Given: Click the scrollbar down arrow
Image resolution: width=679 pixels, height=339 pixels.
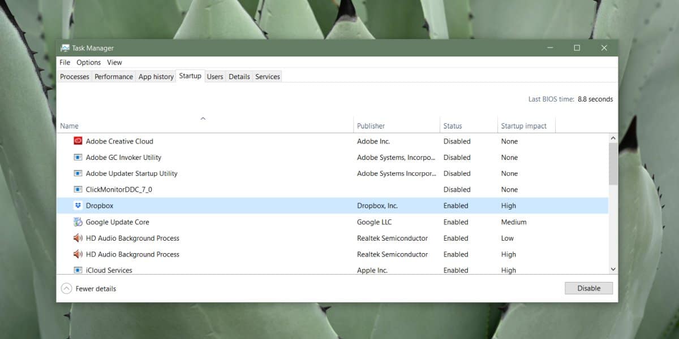Looking at the screenshot, I should pos(613,269).
